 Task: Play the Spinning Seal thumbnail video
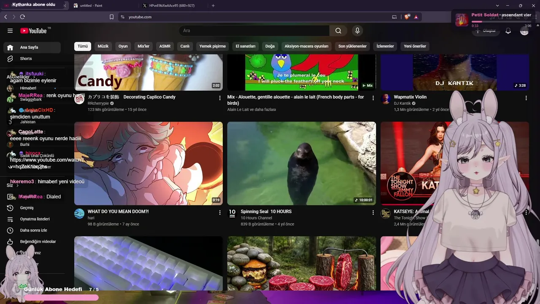302,163
